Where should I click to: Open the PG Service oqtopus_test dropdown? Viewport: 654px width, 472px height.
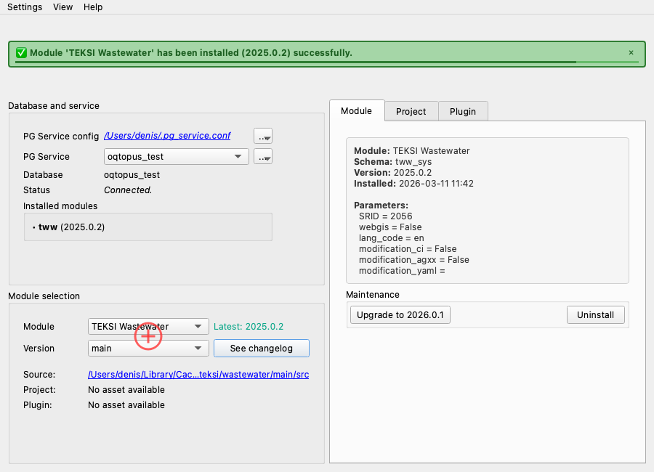pyautogui.click(x=177, y=156)
